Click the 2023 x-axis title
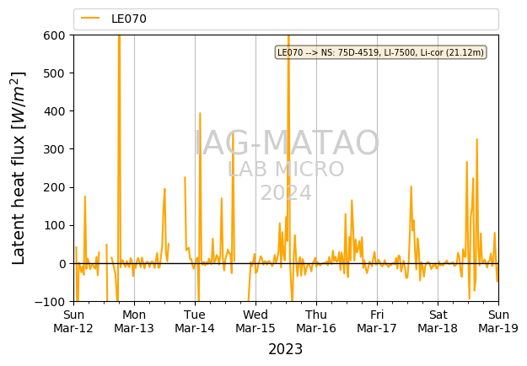The image size is (527, 366). click(285, 349)
